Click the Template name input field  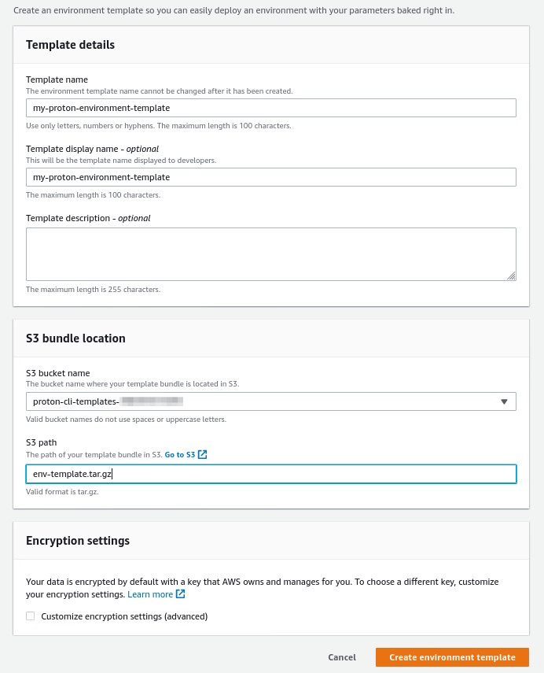(271, 108)
